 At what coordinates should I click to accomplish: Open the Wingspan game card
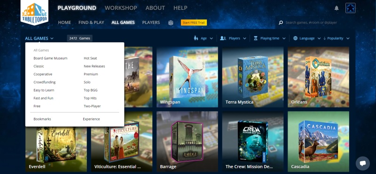point(187,77)
